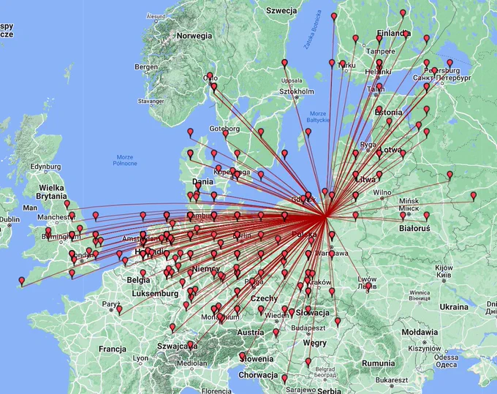Image resolution: width=497 pixels, height=394 pixels.
Task: Click the pin on the Słowenia label
Action: 243,356
